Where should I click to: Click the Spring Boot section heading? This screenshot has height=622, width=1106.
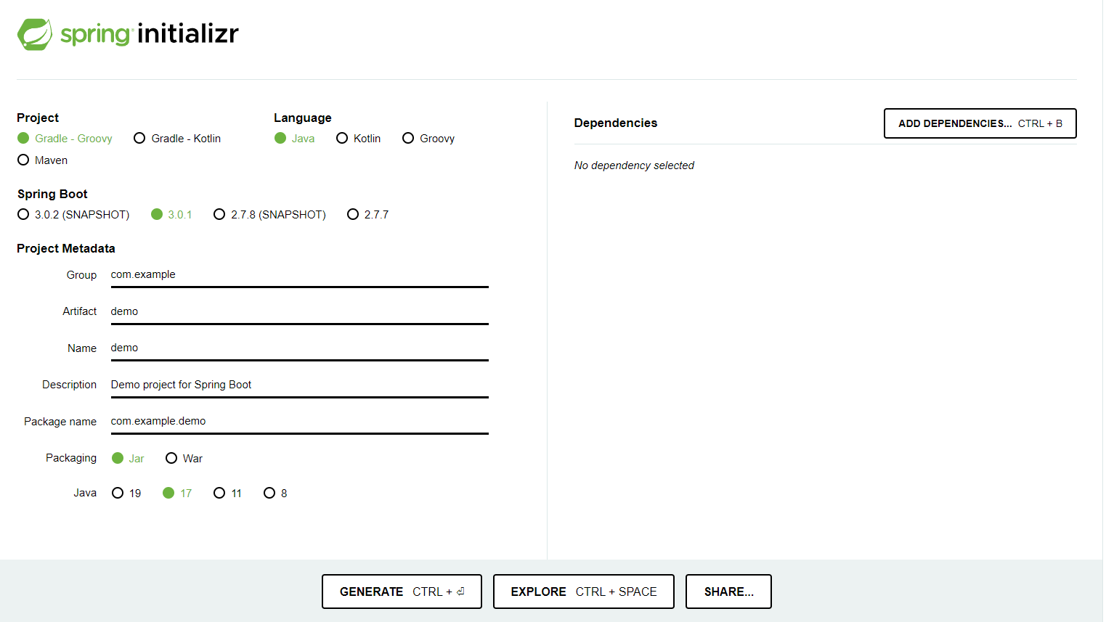pos(52,195)
